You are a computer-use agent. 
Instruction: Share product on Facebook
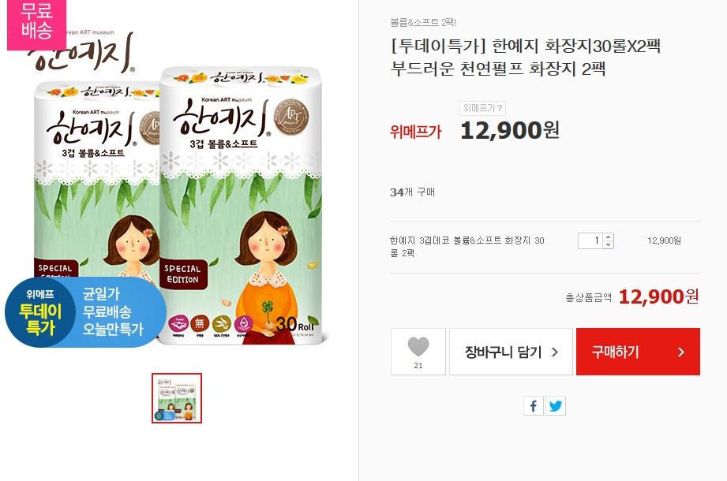click(534, 406)
